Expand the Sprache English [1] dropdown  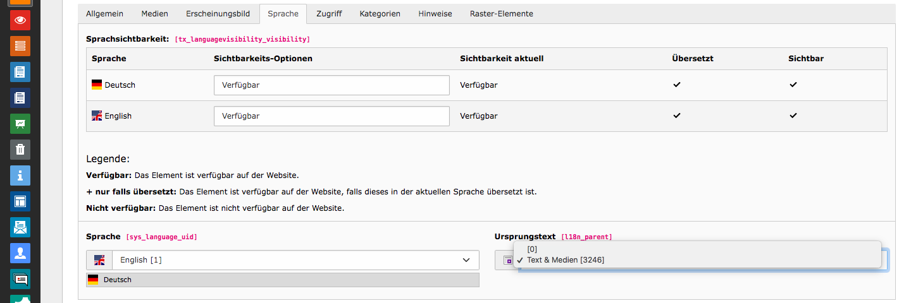click(283, 260)
